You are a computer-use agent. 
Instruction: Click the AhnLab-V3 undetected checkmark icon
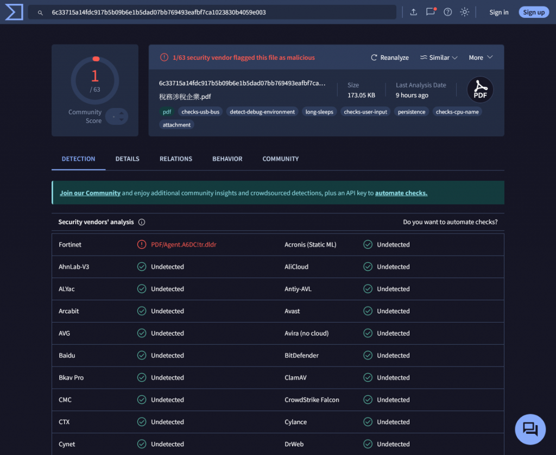point(142,267)
